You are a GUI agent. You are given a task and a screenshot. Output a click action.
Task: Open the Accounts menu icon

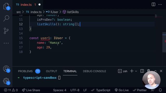[x=6, y=69]
